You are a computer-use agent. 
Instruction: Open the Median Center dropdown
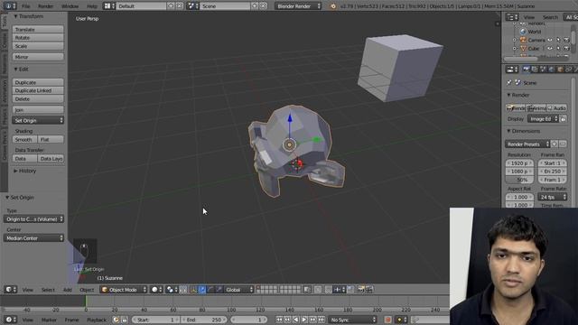pos(33,238)
